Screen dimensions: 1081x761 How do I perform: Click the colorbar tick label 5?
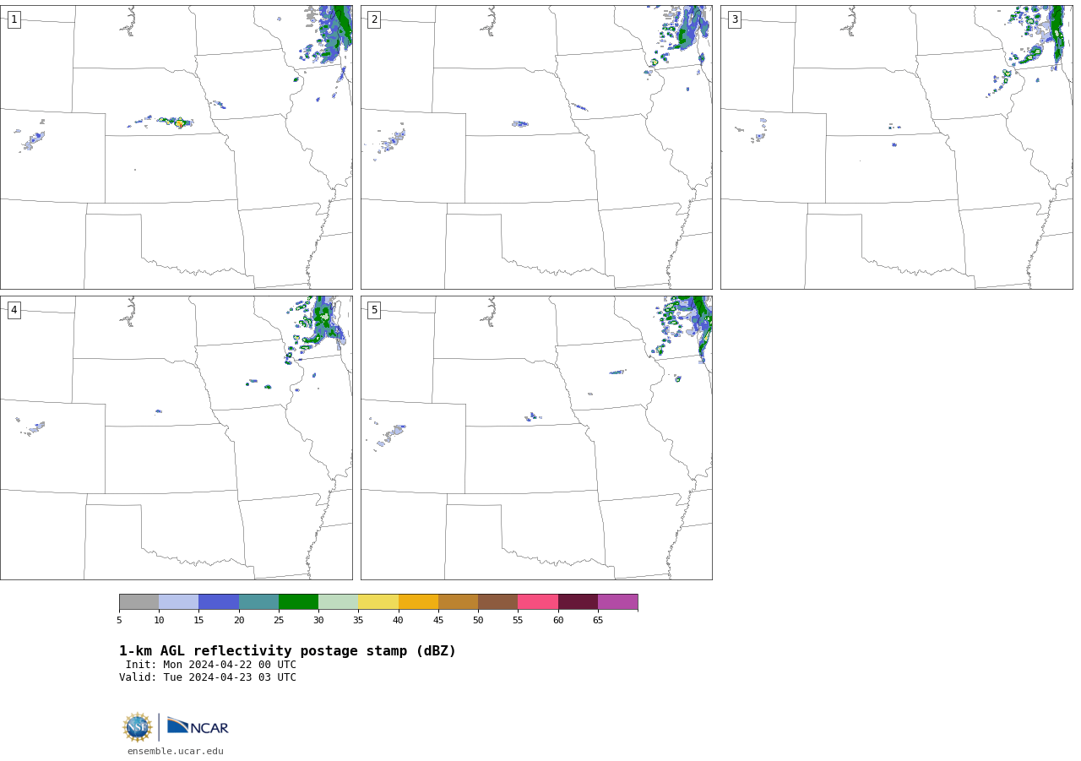coord(119,621)
